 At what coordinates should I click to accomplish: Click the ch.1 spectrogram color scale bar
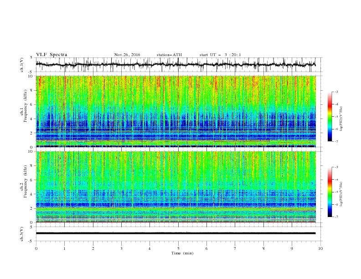[x=330, y=117]
